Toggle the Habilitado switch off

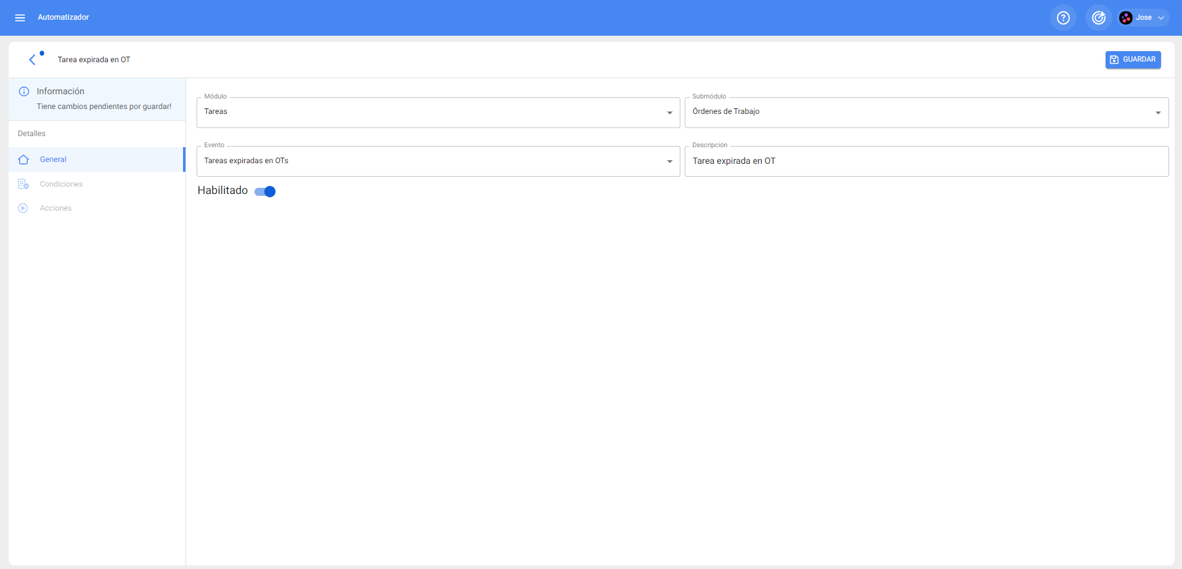(266, 192)
